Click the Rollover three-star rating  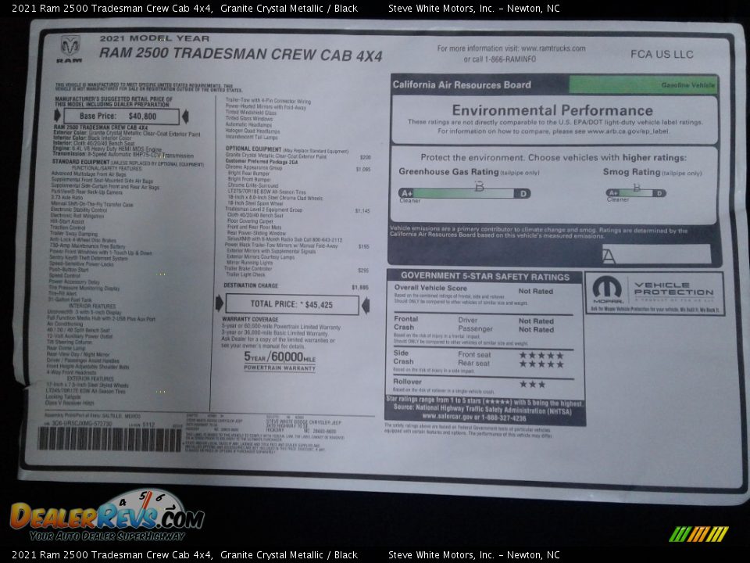pyautogui.click(x=532, y=384)
